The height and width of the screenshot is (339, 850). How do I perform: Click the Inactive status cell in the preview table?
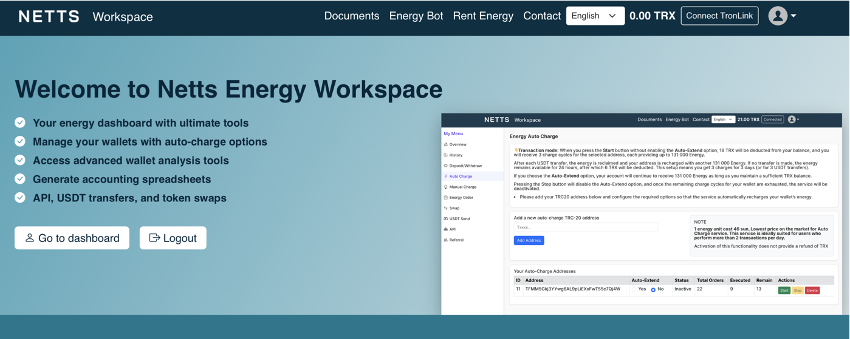[x=683, y=289]
